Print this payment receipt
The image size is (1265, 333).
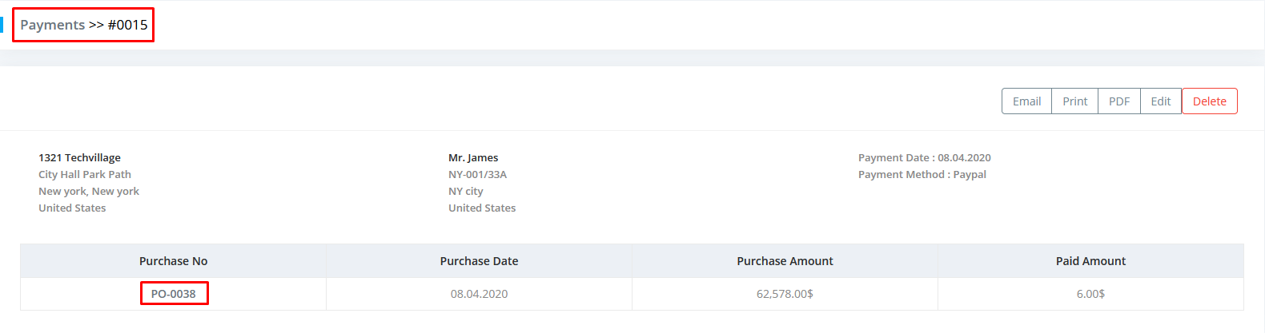[1074, 101]
